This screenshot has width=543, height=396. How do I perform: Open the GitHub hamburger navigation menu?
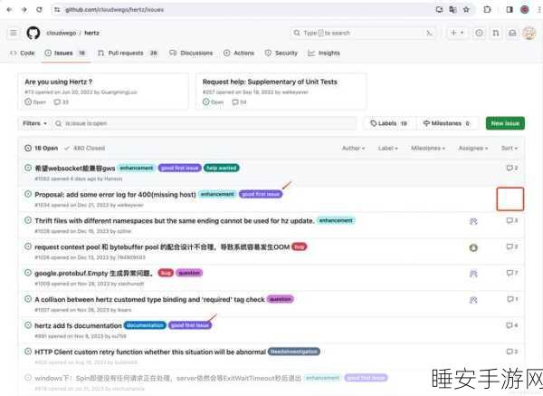click(14, 33)
